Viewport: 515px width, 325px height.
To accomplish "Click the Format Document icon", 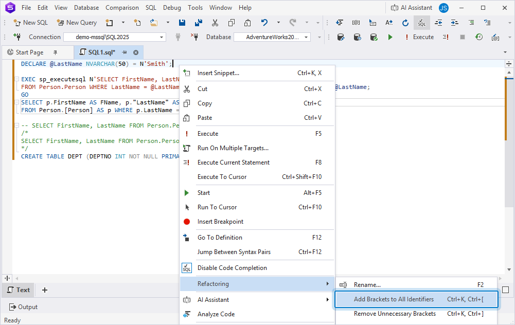I will (x=340, y=23).
